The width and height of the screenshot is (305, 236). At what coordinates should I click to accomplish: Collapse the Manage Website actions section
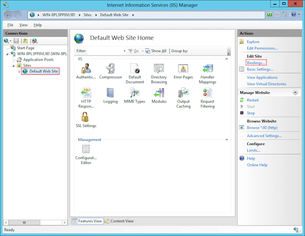pyautogui.click(x=295, y=92)
